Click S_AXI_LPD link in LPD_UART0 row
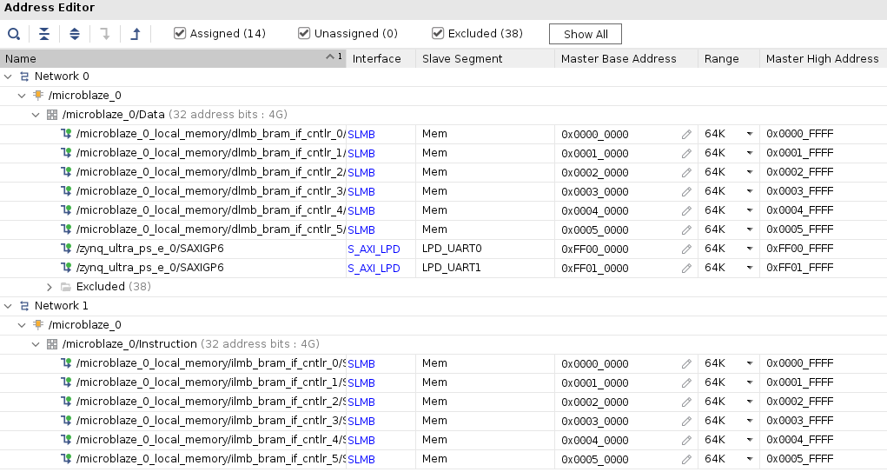Screen dimensions: 887x472 pyautogui.click(x=374, y=249)
